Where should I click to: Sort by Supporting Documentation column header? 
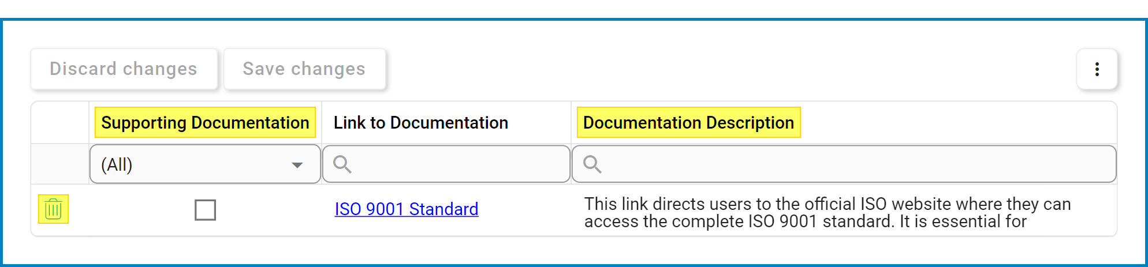[205, 122]
